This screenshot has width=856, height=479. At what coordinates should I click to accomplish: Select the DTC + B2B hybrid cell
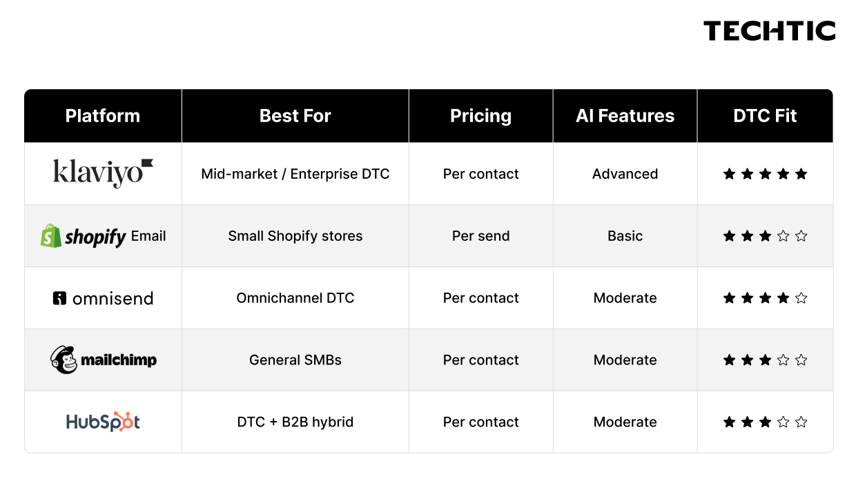coord(295,422)
